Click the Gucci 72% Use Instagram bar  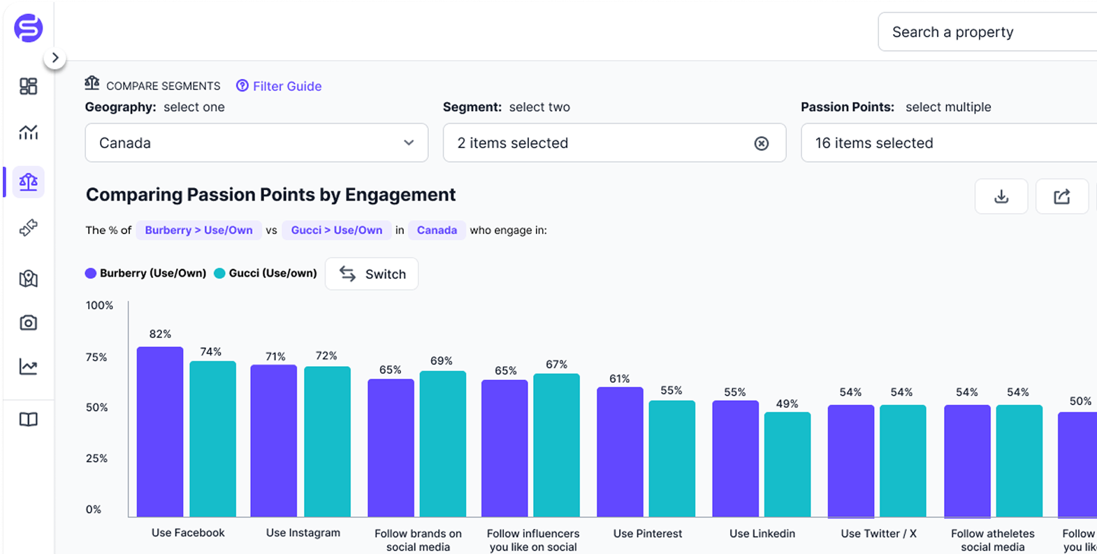[328, 442]
